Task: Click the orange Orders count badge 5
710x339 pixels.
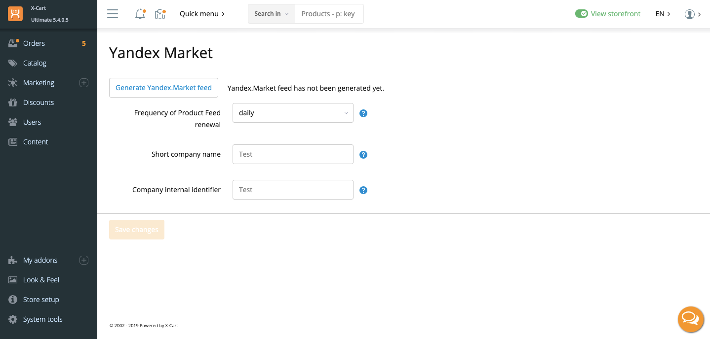Action: [x=84, y=43]
